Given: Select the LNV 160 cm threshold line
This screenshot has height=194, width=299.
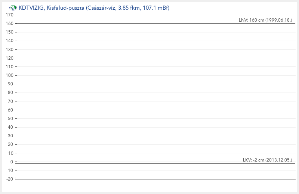Looking at the screenshot, I should [155, 24].
